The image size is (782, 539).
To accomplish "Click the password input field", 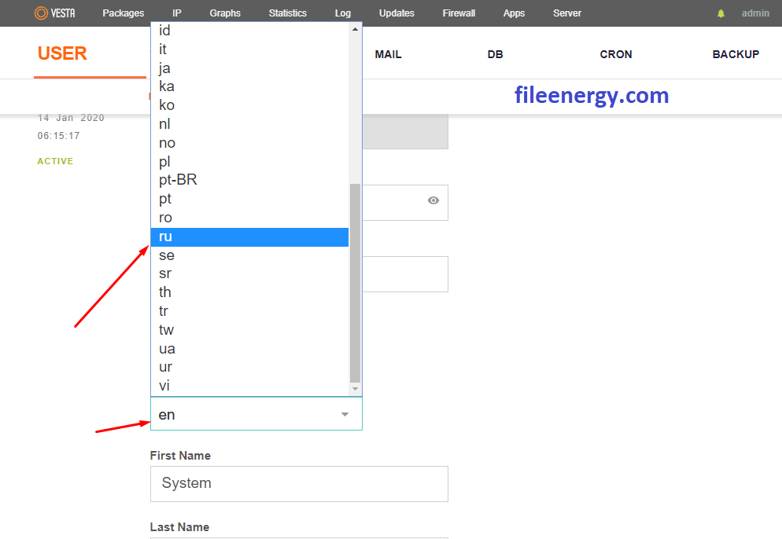I will pos(405,203).
